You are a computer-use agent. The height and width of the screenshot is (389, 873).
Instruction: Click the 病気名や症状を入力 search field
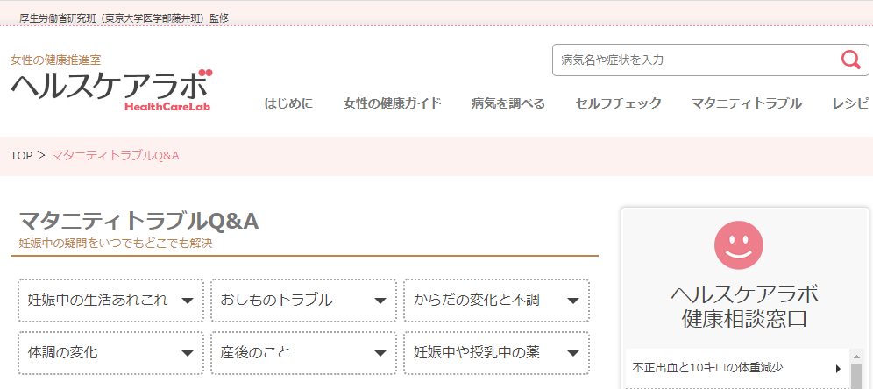click(696, 60)
